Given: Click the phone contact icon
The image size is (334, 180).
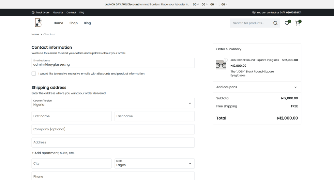Looking at the screenshot, I should coord(254,12).
